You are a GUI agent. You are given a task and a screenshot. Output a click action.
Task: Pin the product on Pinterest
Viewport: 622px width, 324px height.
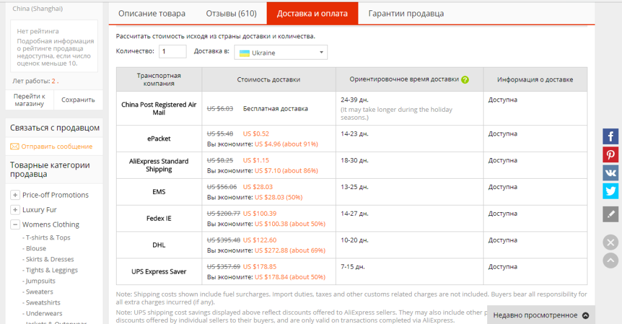coord(610,154)
